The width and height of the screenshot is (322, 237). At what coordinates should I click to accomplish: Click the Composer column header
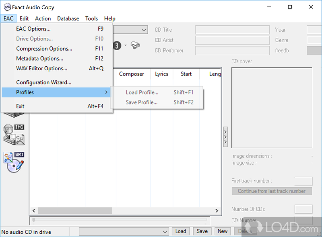pyautogui.click(x=132, y=74)
